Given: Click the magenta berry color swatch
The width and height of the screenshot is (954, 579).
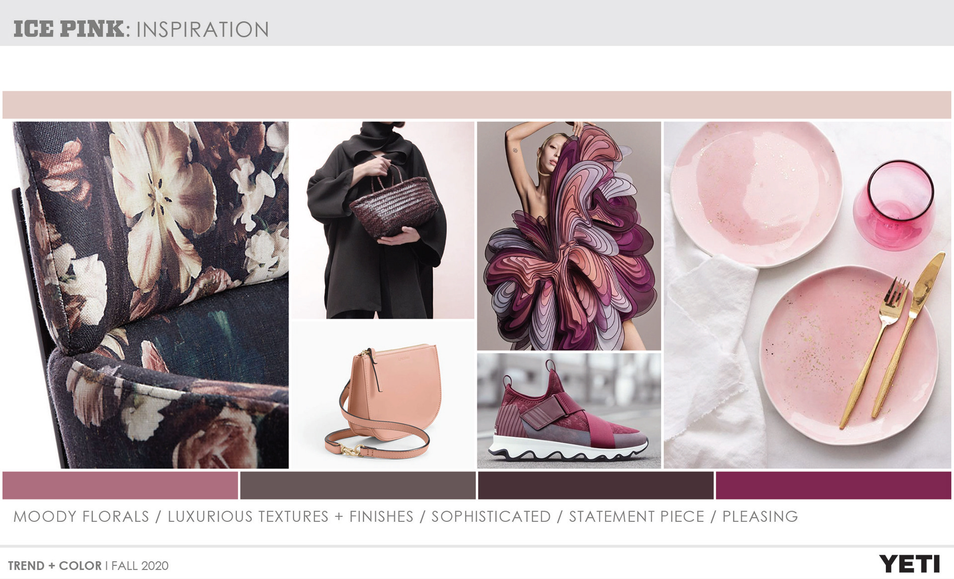Looking at the screenshot, I should point(833,485).
